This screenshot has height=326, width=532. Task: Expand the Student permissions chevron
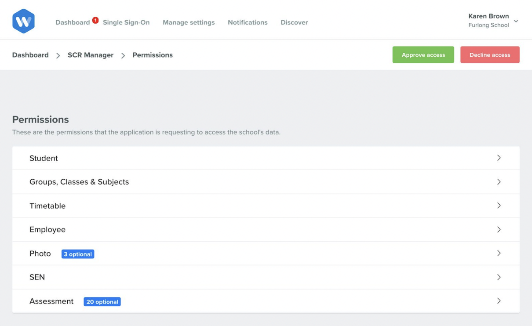point(499,158)
